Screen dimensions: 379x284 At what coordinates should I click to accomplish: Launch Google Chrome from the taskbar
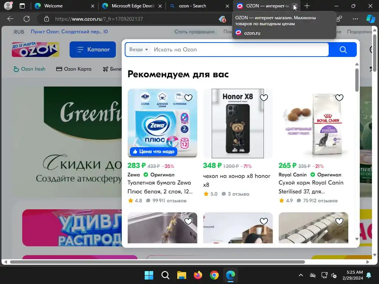coord(214,275)
